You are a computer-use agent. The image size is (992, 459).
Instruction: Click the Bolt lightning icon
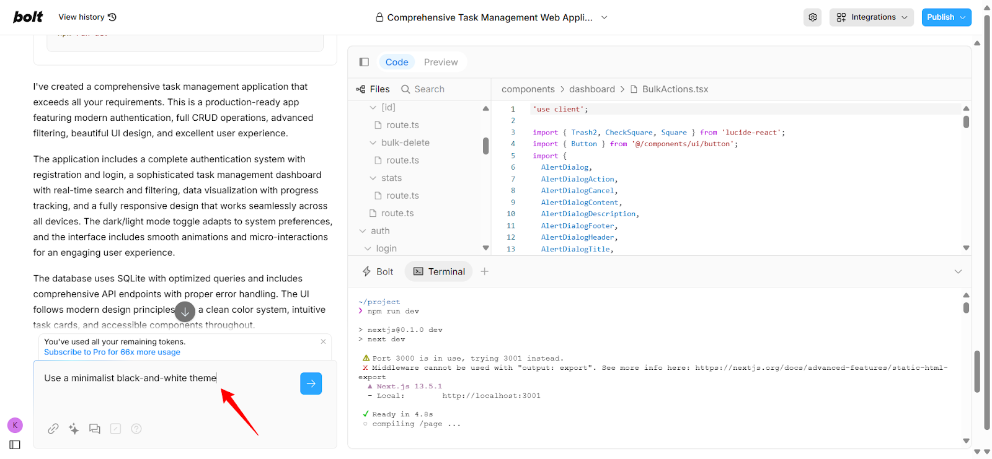click(x=366, y=271)
